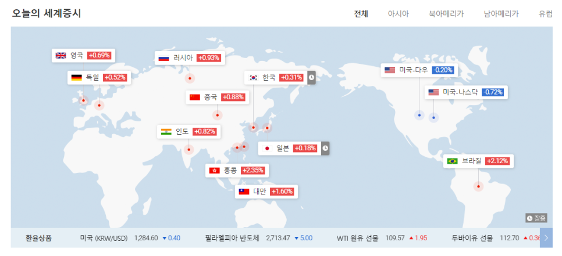The width and height of the screenshot is (562, 256).
Task: Open WTI 원유 선물 ticker item
Action: coord(382,238)
